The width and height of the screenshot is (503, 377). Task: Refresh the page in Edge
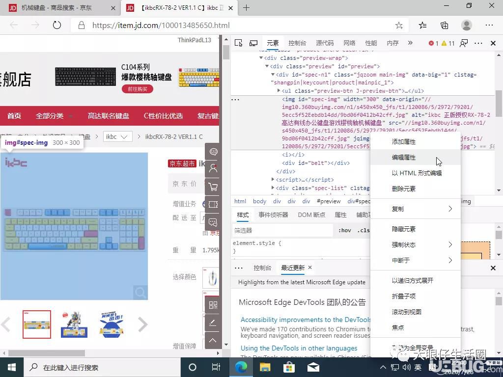57,25
